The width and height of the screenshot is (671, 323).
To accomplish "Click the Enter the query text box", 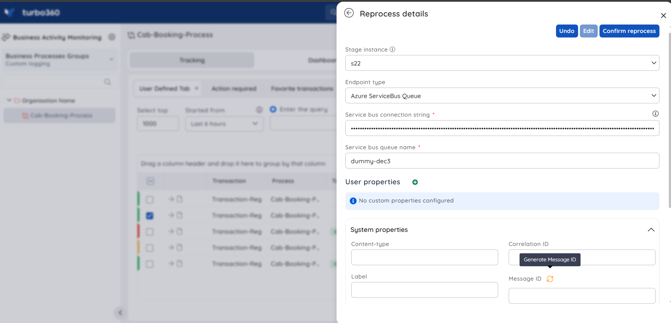I will tap(303, 124).
